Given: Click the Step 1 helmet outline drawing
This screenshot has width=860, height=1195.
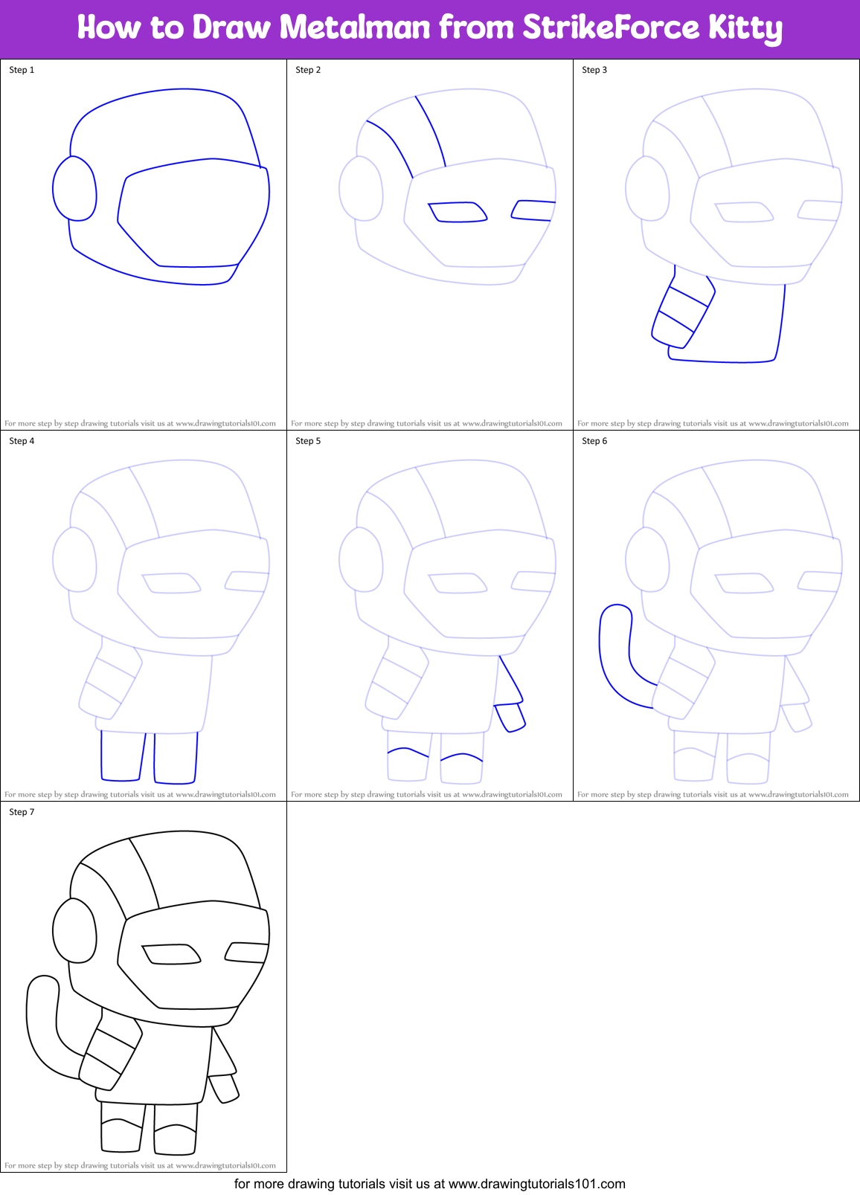Looking at the screenshot, I should (x=161, y=186).
